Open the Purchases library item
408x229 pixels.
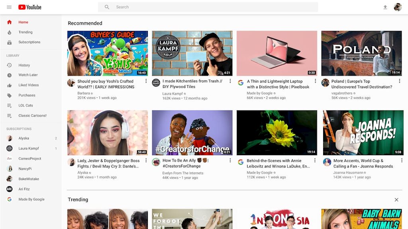click(x=27, y=95)
